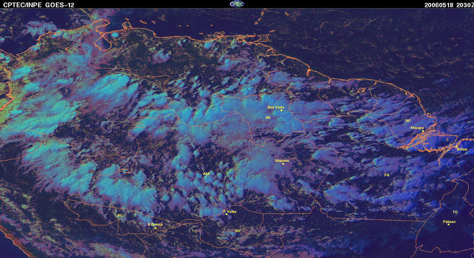Image resolution: width=474 pixels, height=258 pixels.
Task: Click the CPTEC/INPE GOES-12 header text
Action: pyautogui.click(x=39, y=5)
